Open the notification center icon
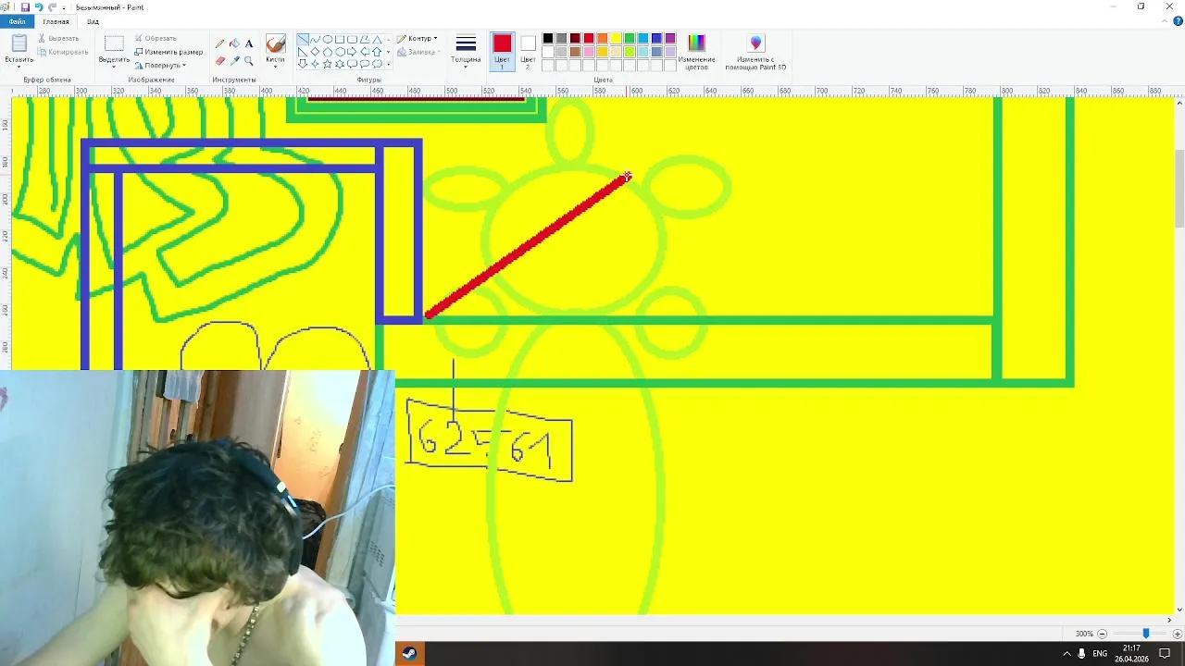1185x666 pixels. coord(1165,653)
